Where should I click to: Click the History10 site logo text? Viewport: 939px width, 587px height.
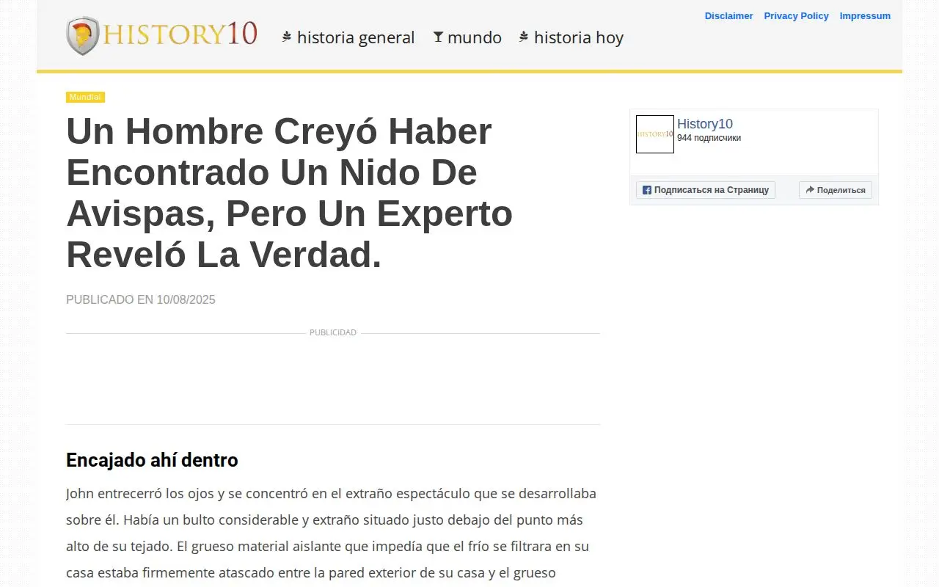click(x=180, y=34)
